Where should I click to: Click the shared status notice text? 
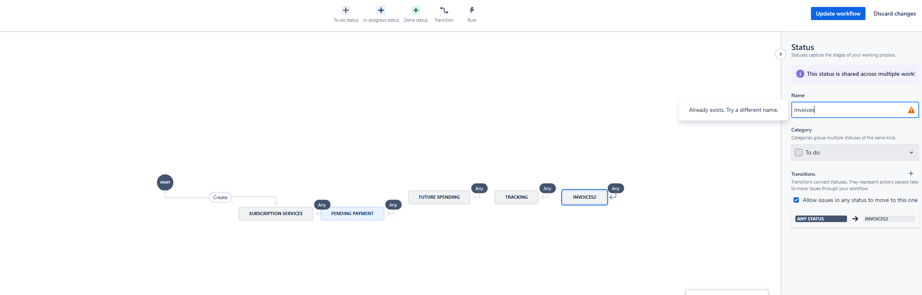[861, 74]
